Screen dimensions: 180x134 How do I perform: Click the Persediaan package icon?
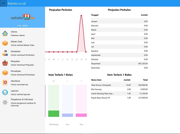(x=5, y=73)
